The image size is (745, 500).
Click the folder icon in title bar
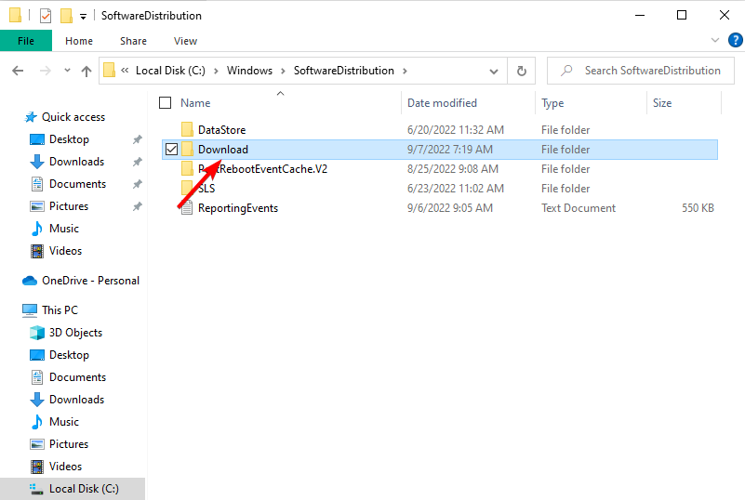(x=15, y=15)
